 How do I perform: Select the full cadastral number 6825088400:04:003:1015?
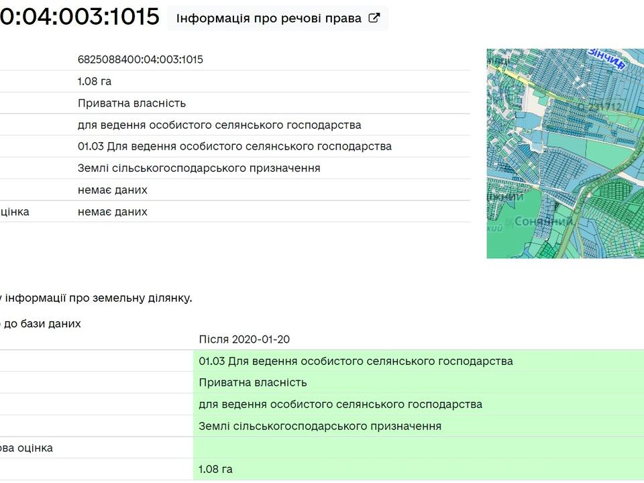click(140, 60)
